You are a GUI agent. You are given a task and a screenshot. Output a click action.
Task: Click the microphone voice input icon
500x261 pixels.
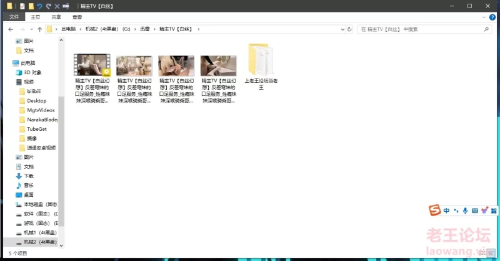point(465,211)
